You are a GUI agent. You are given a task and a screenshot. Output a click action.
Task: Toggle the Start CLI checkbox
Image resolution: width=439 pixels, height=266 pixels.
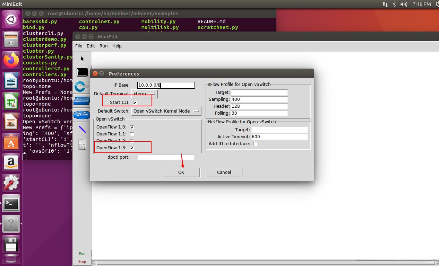[135, 103]
